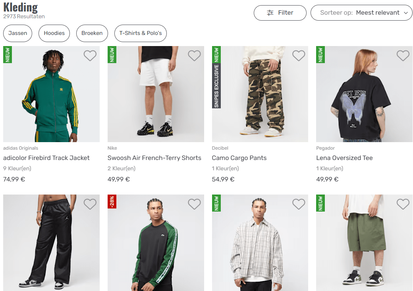Screen dimensions: 413x291
Task: Open the adicolor Firebird Track Jacket product link
Action: (x=46, y=158)
